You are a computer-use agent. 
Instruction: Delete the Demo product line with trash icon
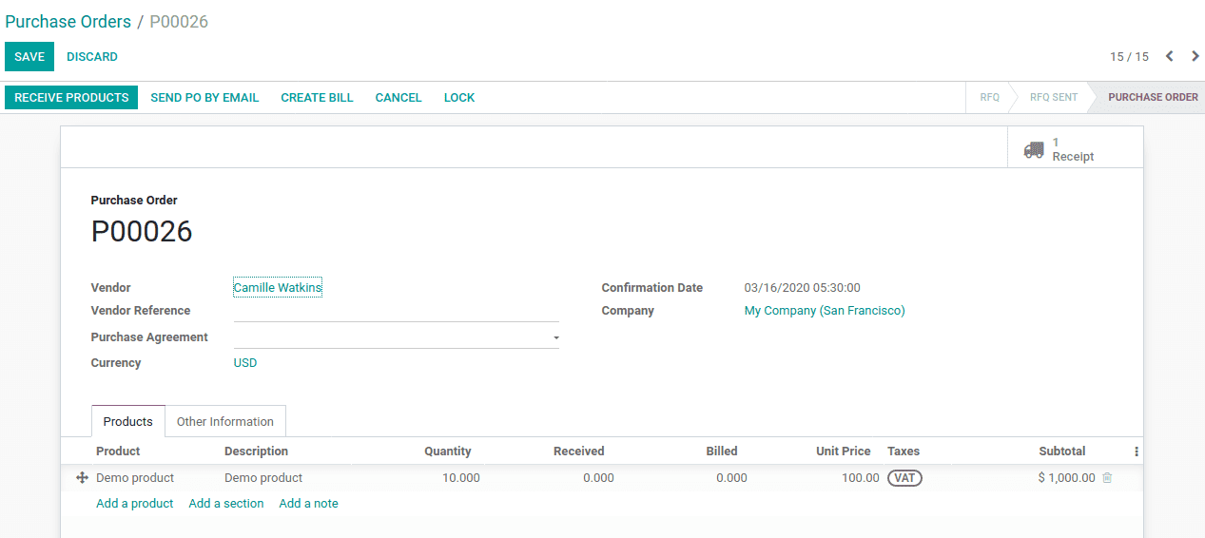pos(1107,478)
